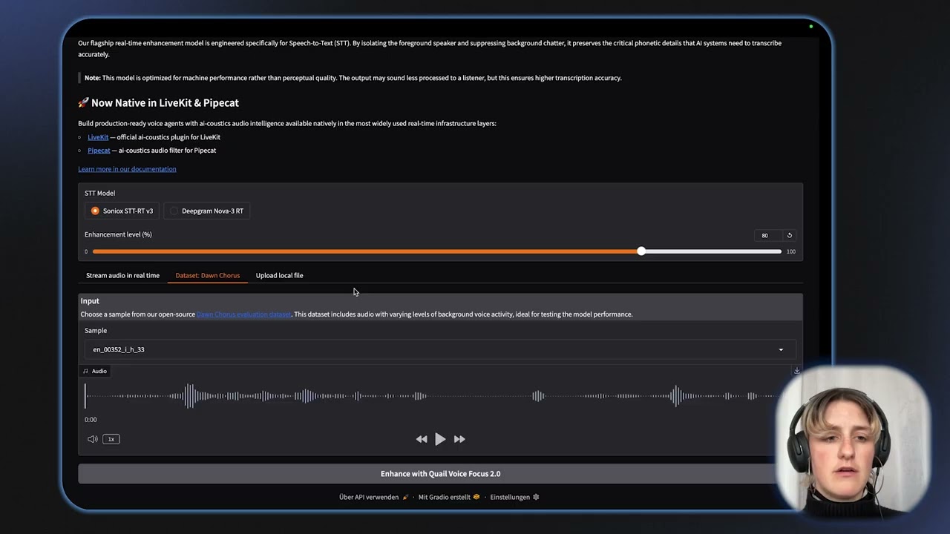Click the Enhancement level (%) label

(x=118, y=234)
